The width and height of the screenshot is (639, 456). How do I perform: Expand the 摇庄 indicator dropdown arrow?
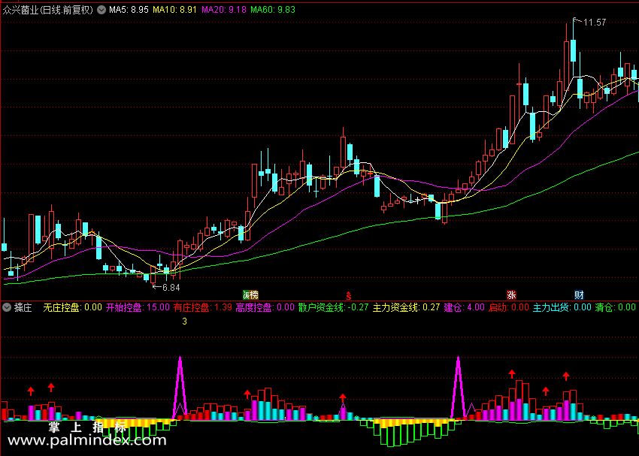[x=7, y=307]
